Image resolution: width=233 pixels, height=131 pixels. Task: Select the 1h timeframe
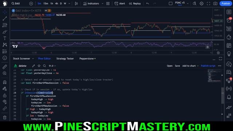coord(52,4)
